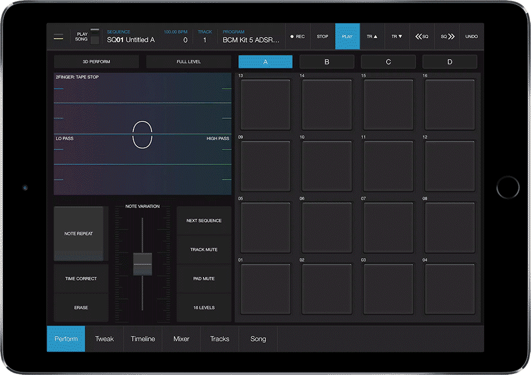Flip the Play Song switch
The height and width of the screenshot is (375, 531).
pos(95,36)
